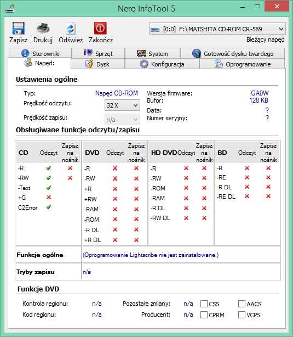Click the Zapisz button label

(x=18, y=40)
